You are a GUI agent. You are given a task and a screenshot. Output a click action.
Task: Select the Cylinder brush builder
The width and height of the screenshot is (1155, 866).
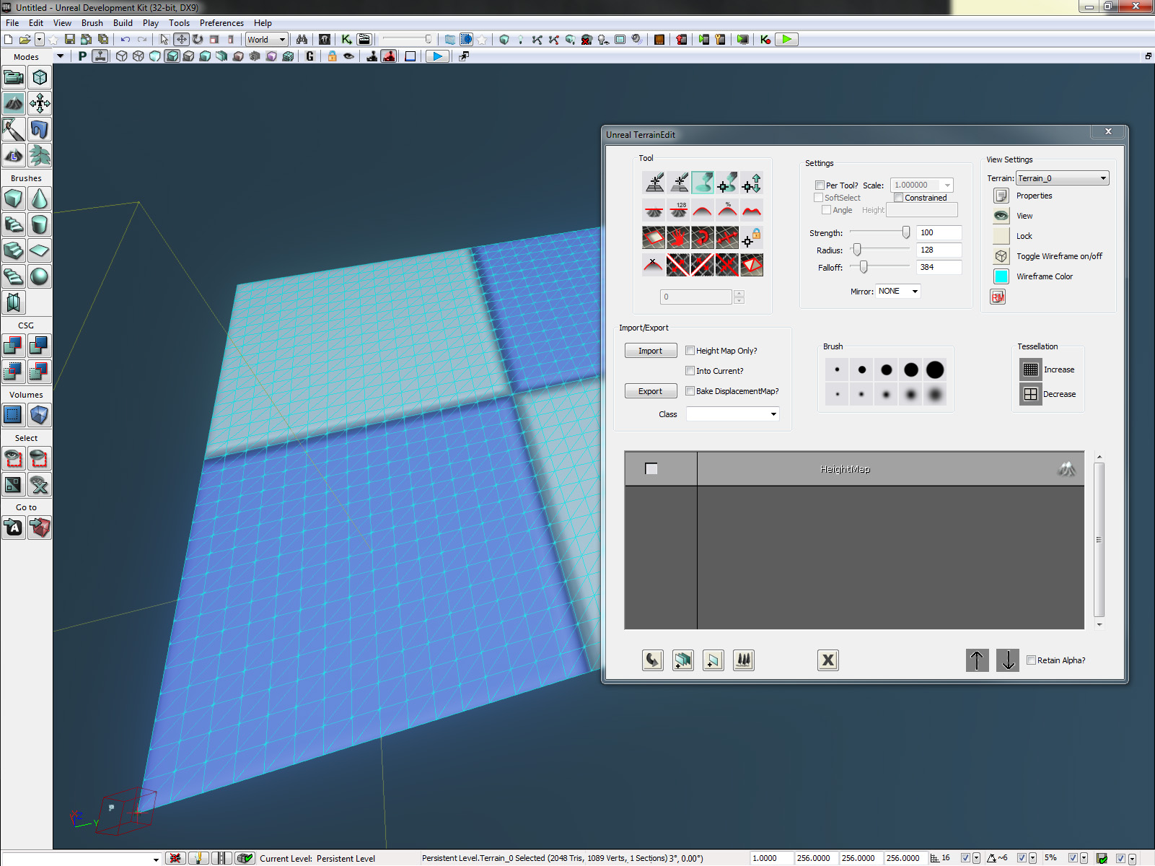click(x=40, y=224)
